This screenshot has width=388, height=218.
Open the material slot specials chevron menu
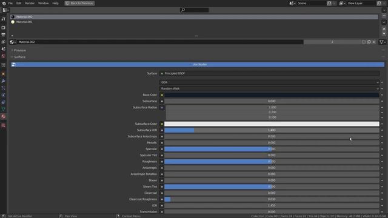click(x=384, y=22)
